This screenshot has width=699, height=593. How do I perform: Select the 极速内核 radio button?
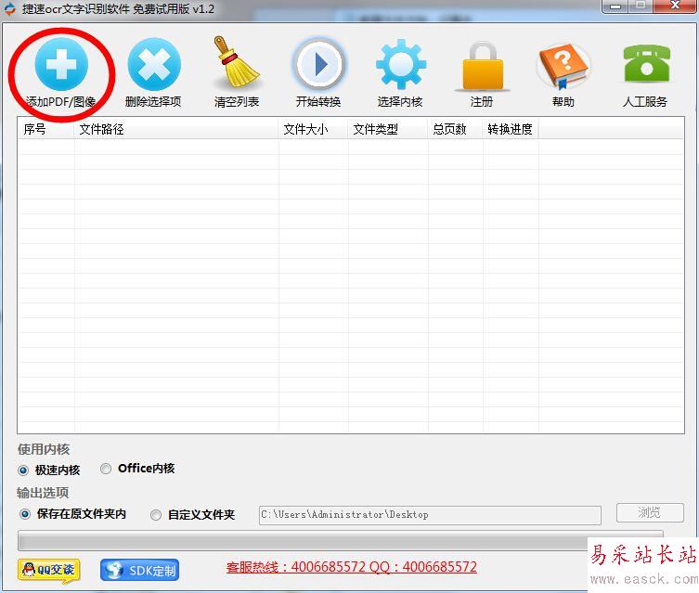(x=22, y=470)
